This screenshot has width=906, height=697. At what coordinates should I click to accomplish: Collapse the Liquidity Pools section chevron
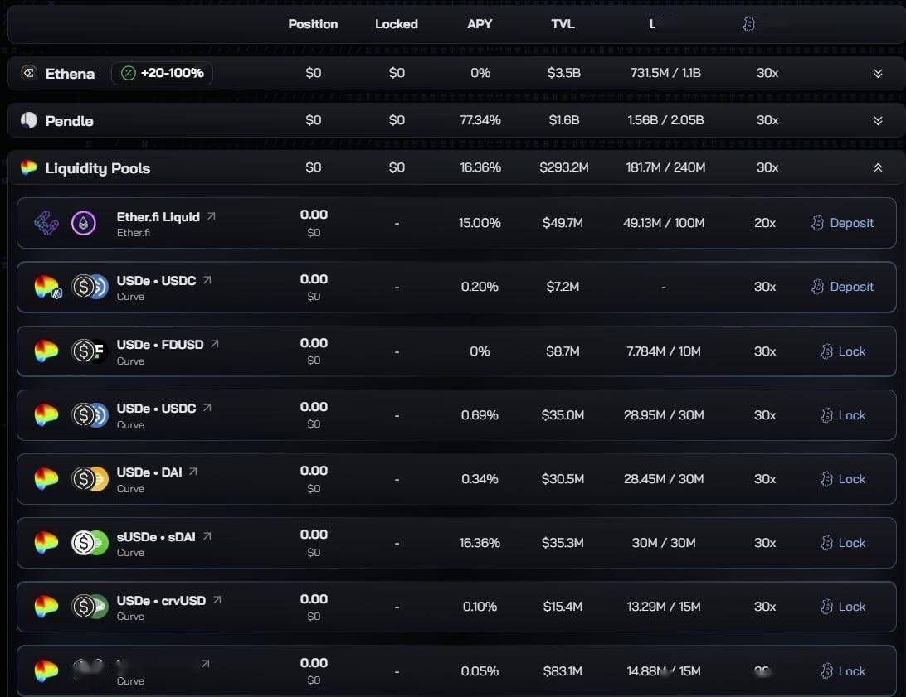878,167
